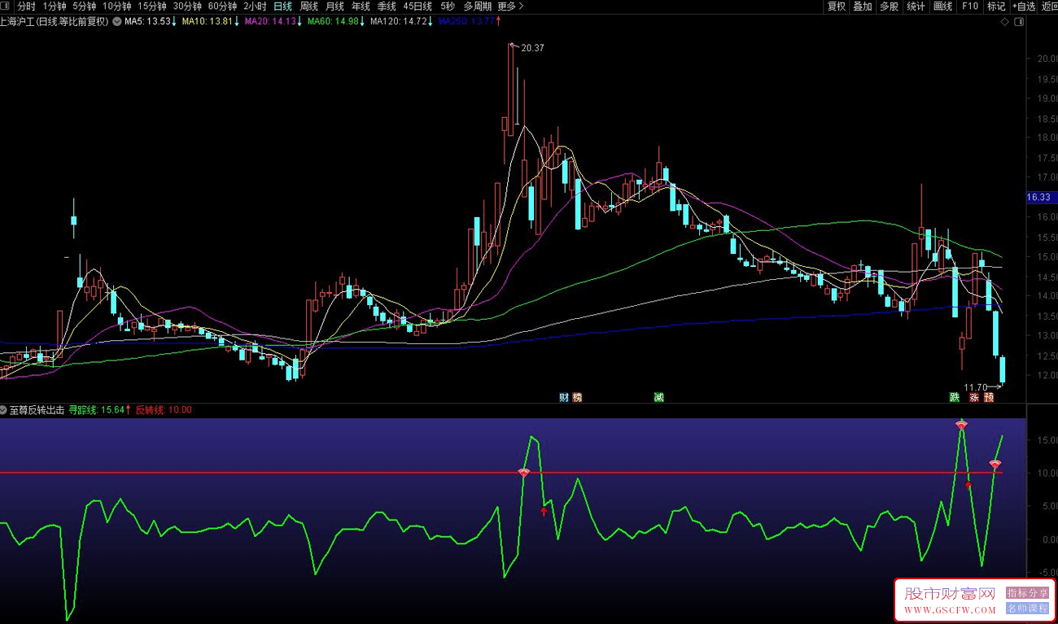Switch to 分时 period tab
This screenshot has height=624, width=1058.
pos(26,6)
